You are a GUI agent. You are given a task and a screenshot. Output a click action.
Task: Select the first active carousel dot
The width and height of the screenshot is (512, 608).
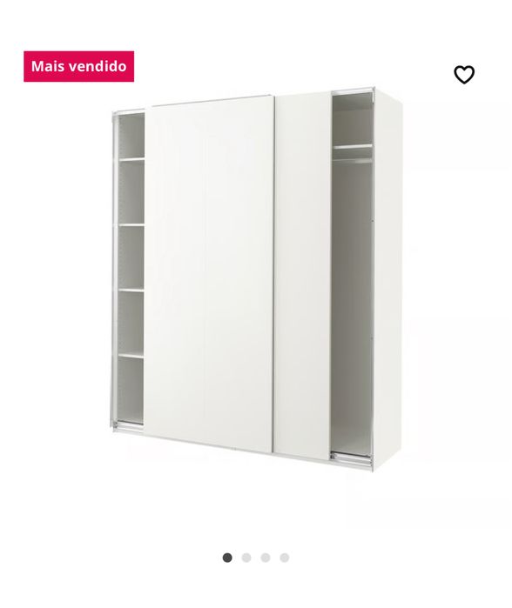[227, 558]
